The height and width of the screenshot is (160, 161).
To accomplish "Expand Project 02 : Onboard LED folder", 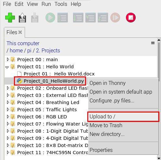I will tap(8, 88).
